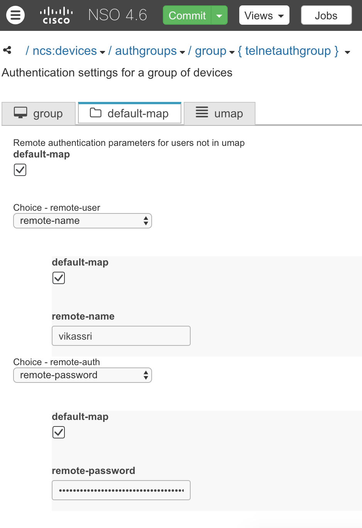Open the Commit dropdown arrow
The image size is (362, 528).
[219, 15]
